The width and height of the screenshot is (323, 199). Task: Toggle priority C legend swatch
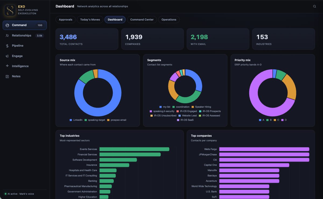(275, 120)
